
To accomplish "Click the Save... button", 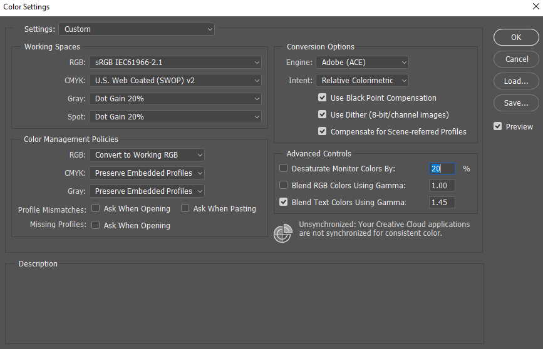I will pos(516,103).
